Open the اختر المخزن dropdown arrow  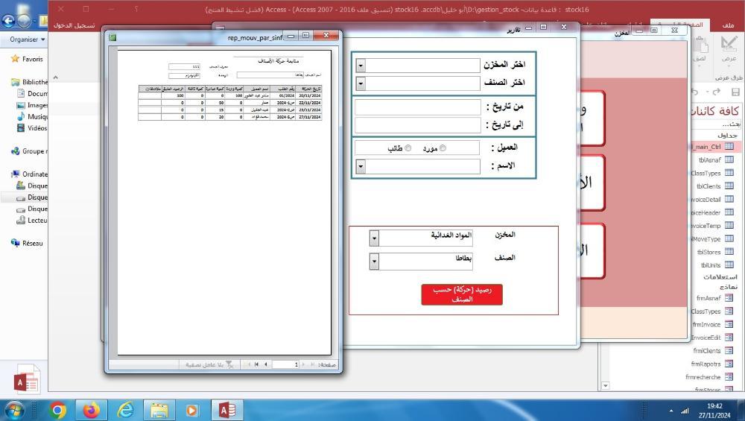pyautogui.click(x=361, y=66)
